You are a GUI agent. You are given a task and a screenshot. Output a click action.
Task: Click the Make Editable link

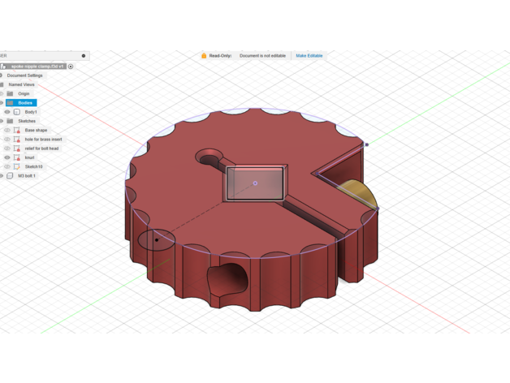click(309, 56)
